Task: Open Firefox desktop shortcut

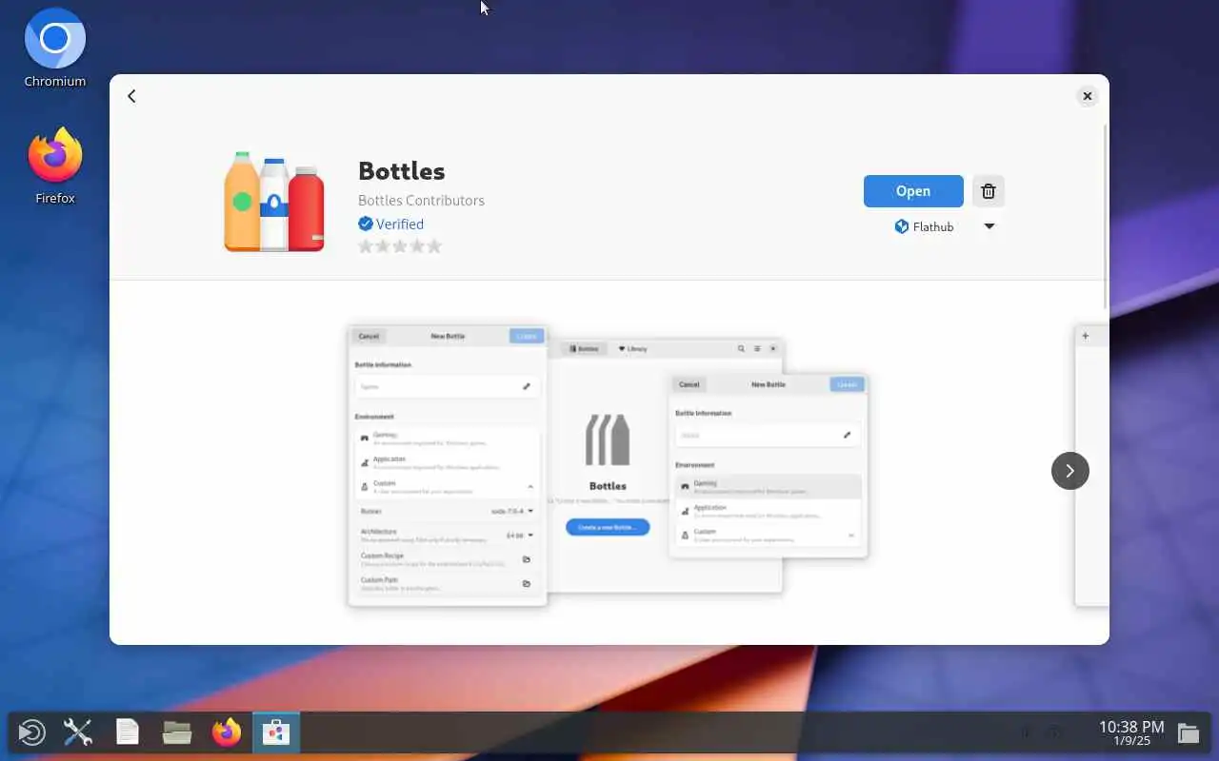Action: [55, 166]
